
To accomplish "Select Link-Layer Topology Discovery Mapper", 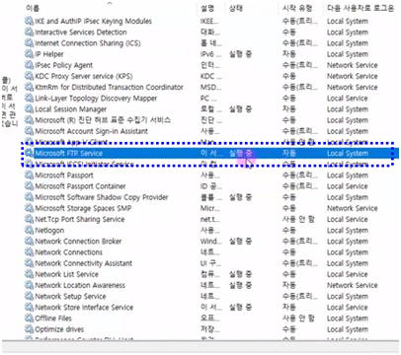I will (96, 99).
